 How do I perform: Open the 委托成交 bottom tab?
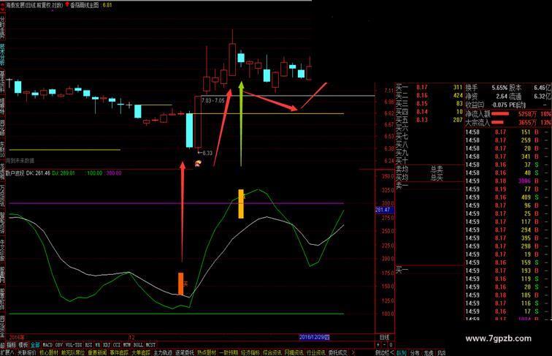[337, 352]
